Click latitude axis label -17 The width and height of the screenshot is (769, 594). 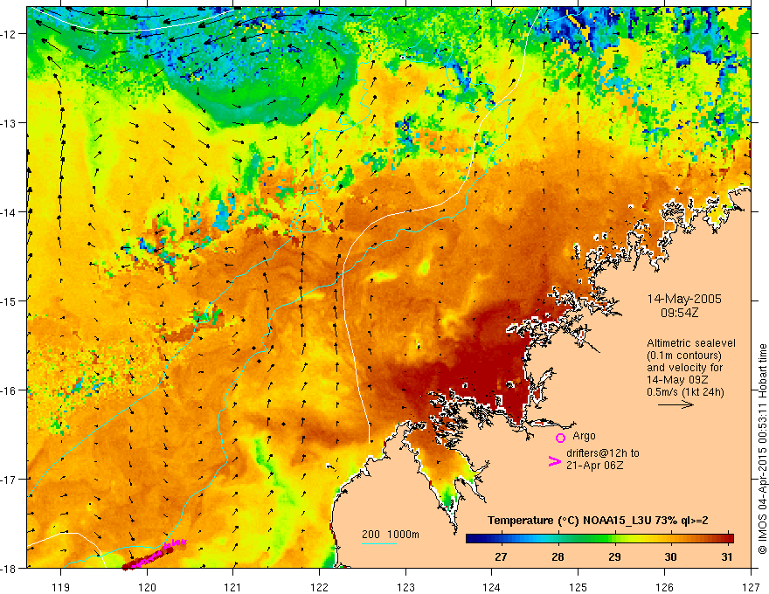click(x=9, y=479)
